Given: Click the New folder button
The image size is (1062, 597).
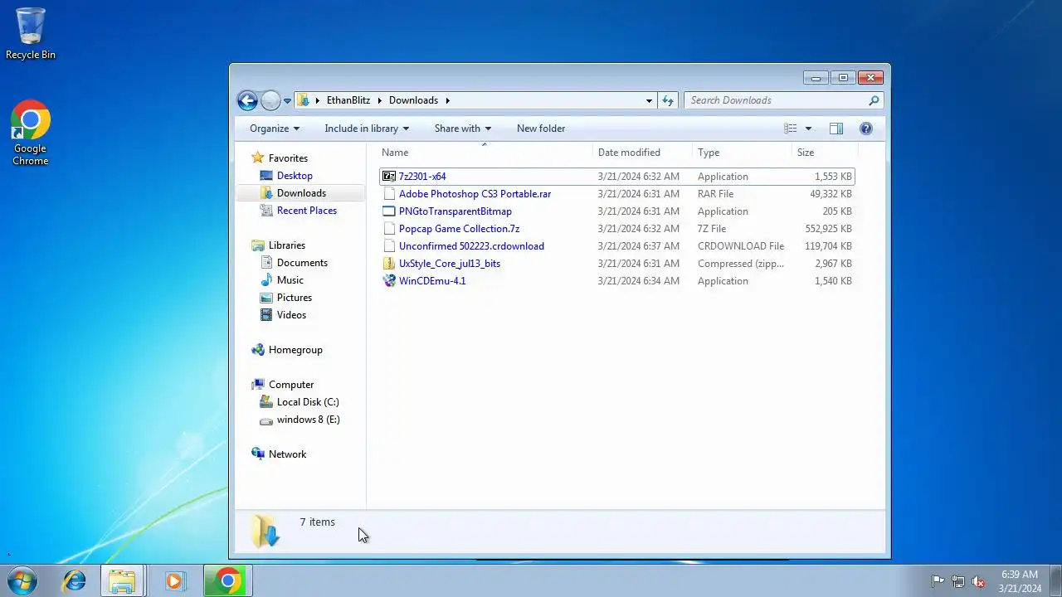Looking at the screenshot, I should [x=541, y=129].
